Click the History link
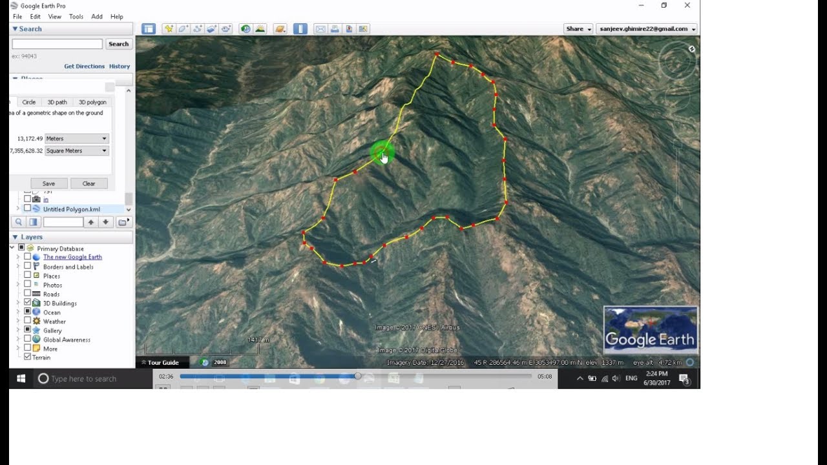 coord(120,66)
